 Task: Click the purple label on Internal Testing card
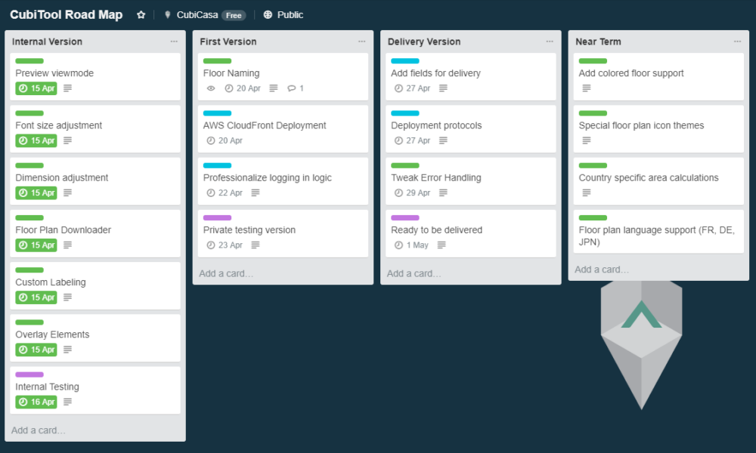click(x=29, y=374)
